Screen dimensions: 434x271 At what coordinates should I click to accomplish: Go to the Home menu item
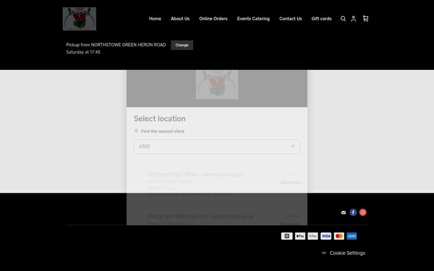[155, 19]
